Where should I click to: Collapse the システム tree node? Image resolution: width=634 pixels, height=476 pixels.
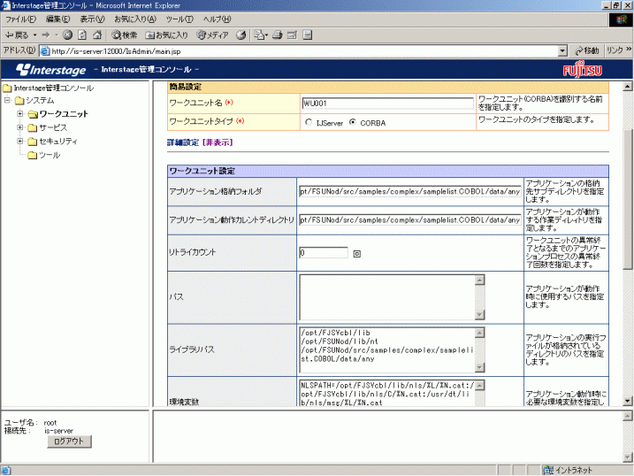pyautogui.click(x=7, y=100)
